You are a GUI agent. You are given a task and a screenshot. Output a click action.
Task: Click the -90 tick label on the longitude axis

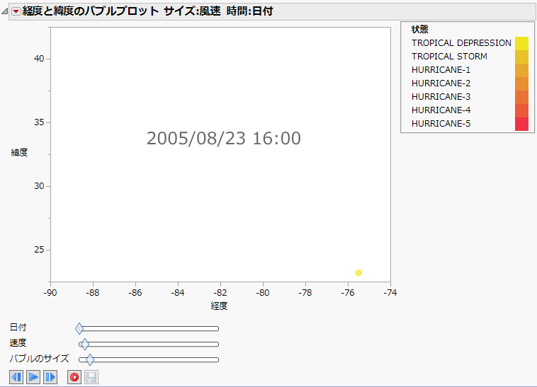tap(50, 293)
